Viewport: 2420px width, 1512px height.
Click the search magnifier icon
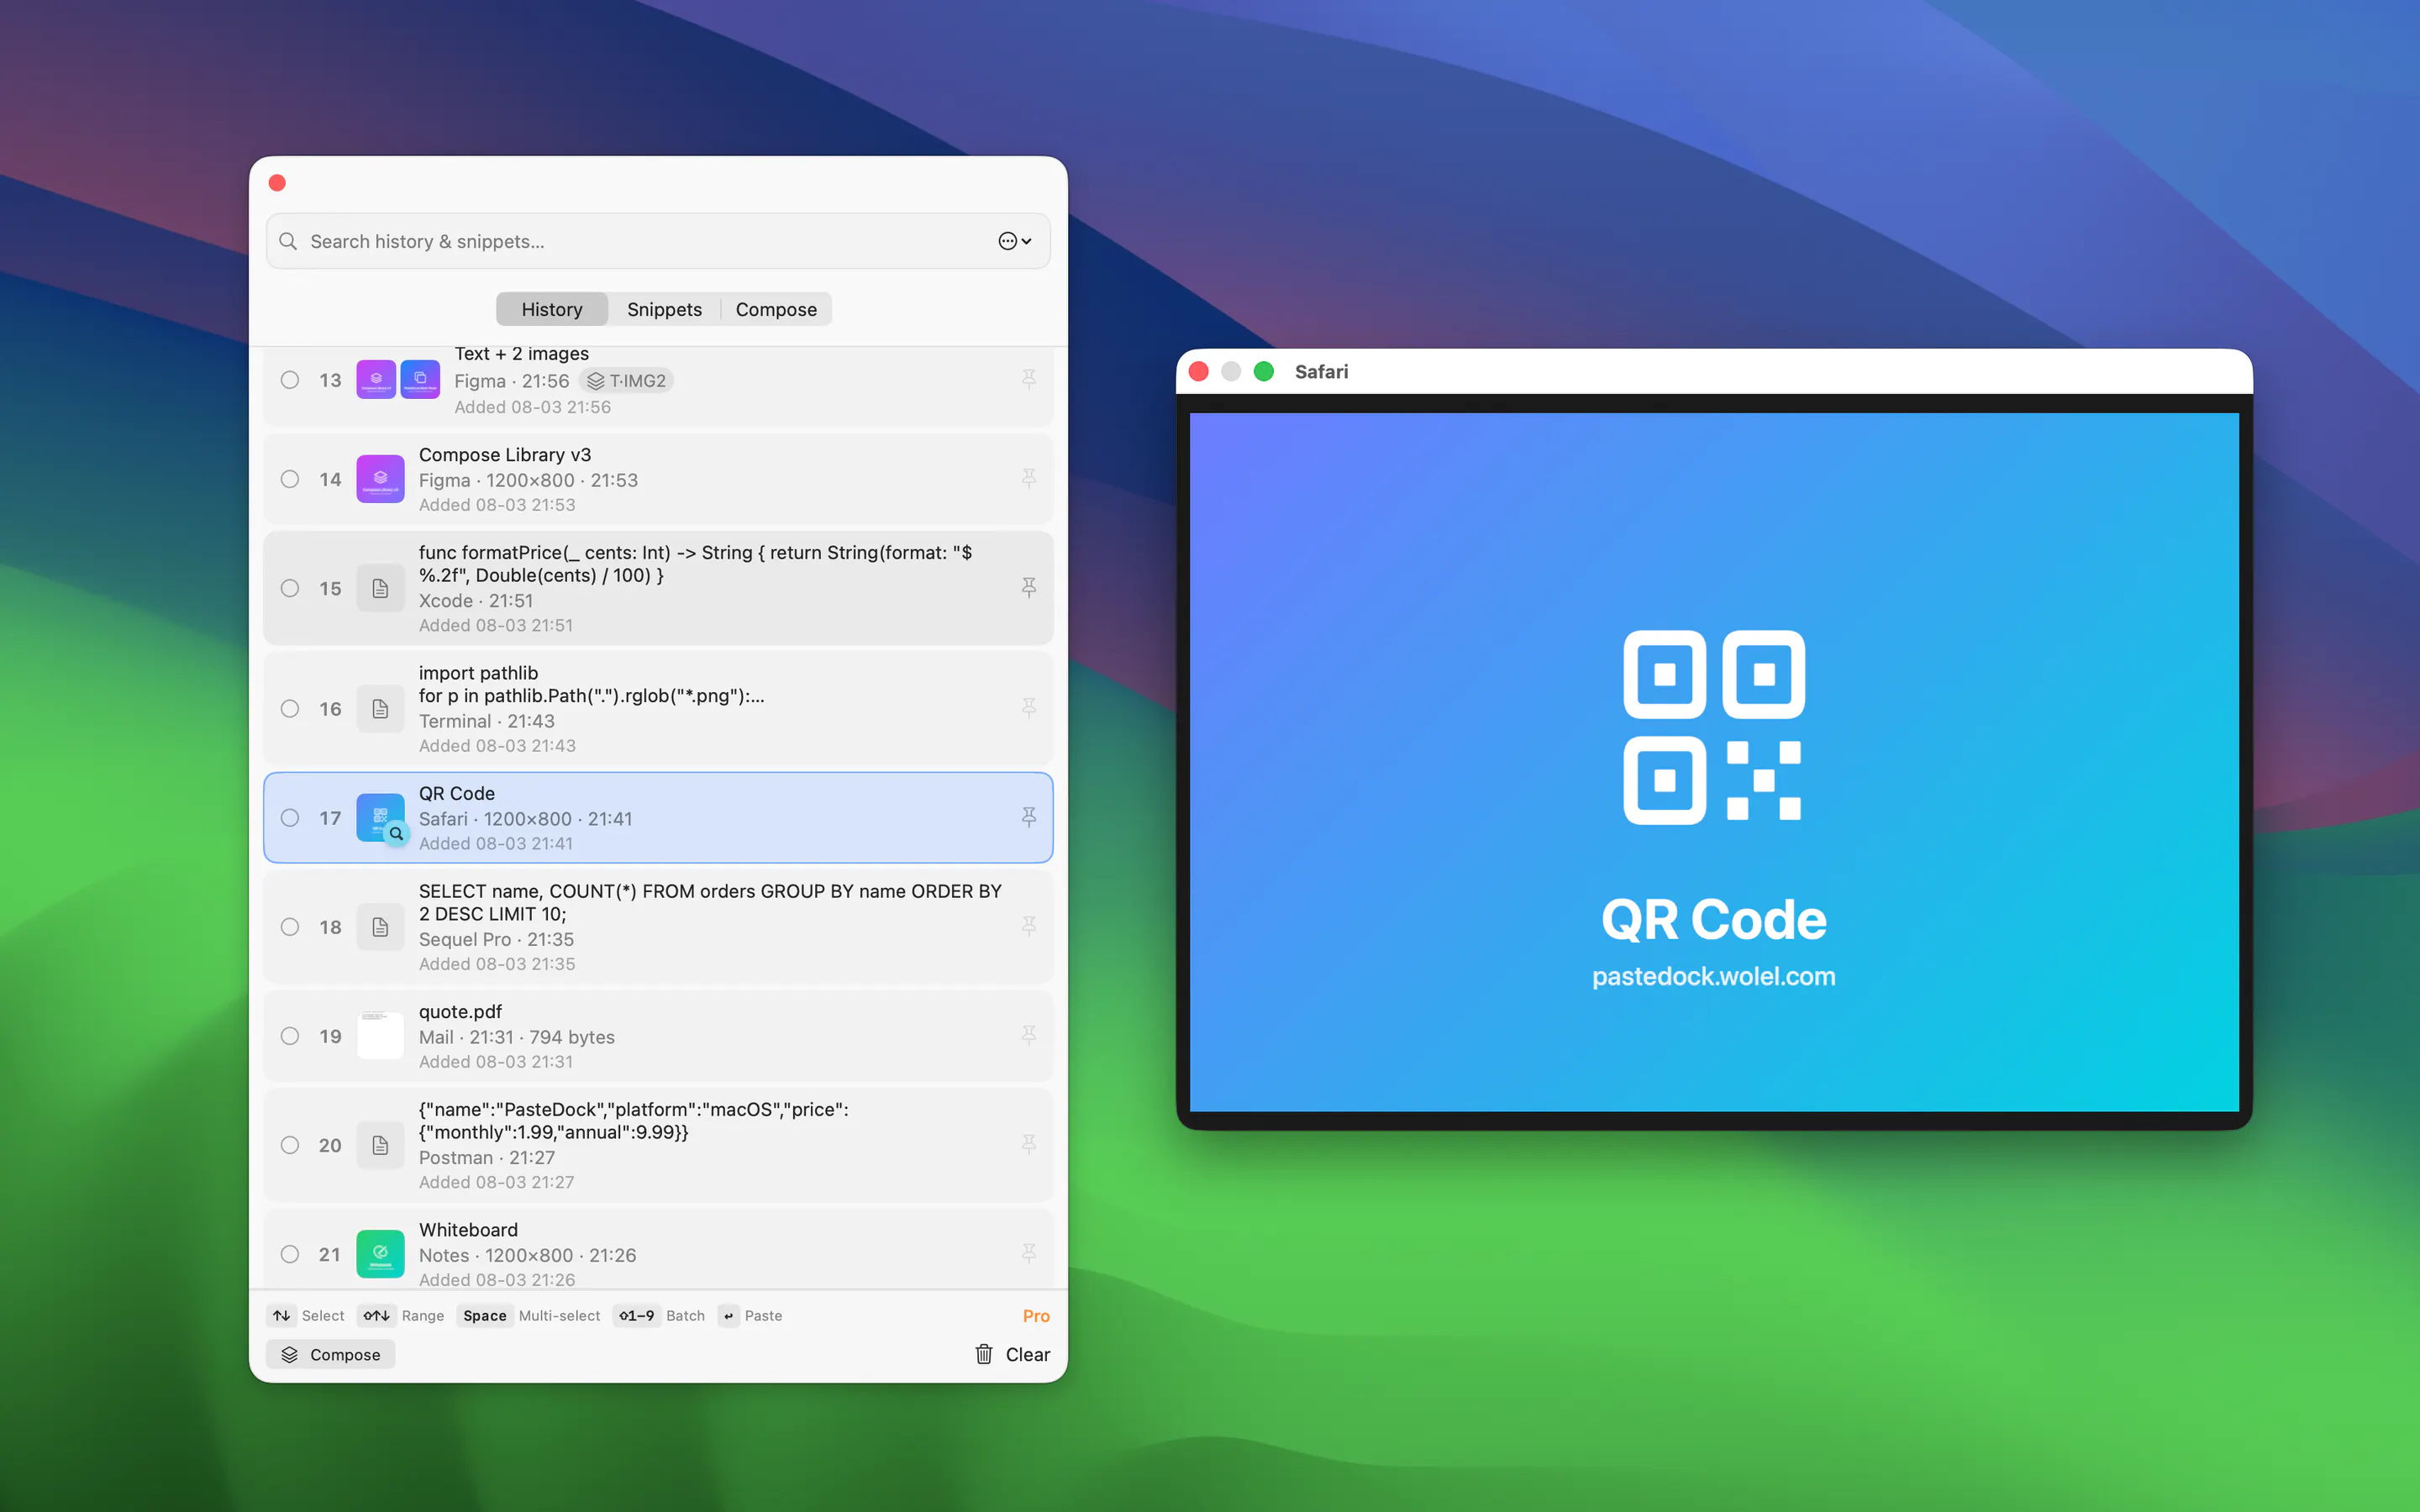click(x=288, y=241)
